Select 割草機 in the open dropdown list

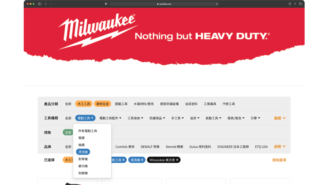pos(83,159)
